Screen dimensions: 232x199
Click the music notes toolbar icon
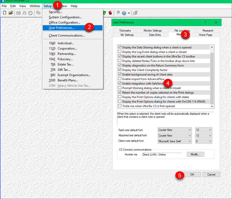[24, 13]
